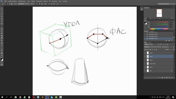Select the highlighted last history state
This screenshot has width=176, height=99.
pos(159,38)
